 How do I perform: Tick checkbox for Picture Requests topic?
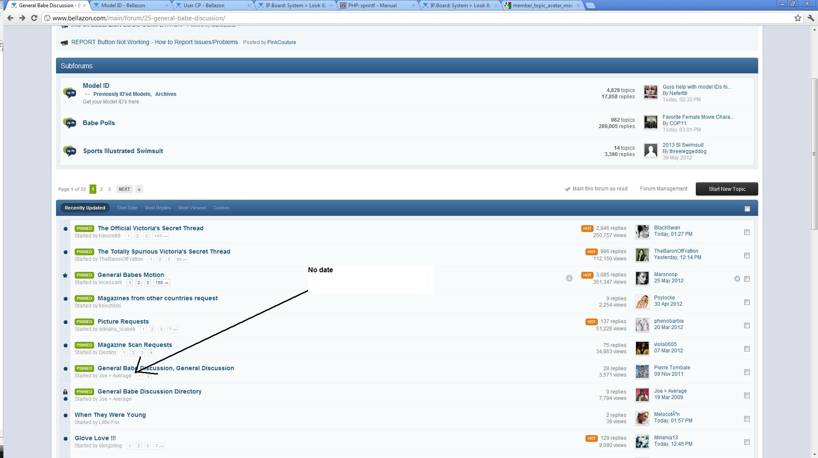point(747,325)
